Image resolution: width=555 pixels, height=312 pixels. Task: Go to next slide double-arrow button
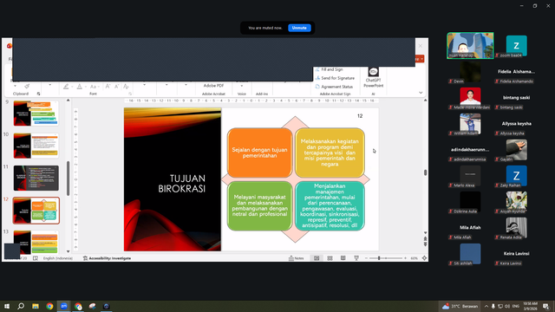pyautogui.click(x=425, y=244)
